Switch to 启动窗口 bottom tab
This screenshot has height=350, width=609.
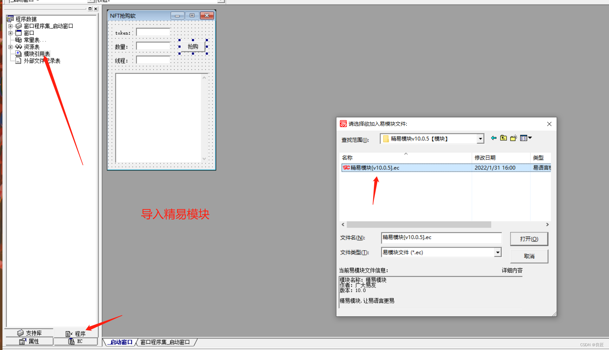pyautogui.click(x=121, y=342)
